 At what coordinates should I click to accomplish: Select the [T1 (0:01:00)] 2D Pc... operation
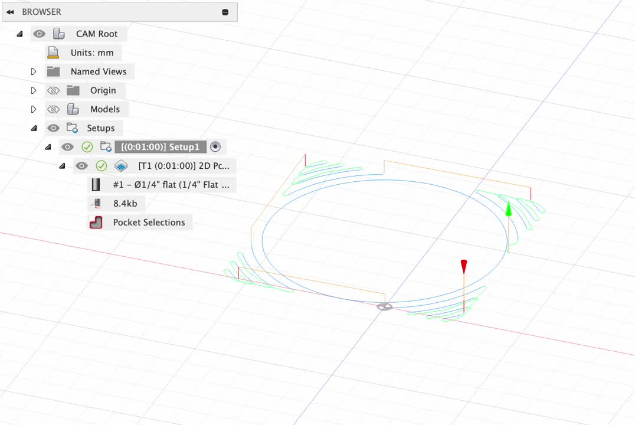click(x=184, y=166)
